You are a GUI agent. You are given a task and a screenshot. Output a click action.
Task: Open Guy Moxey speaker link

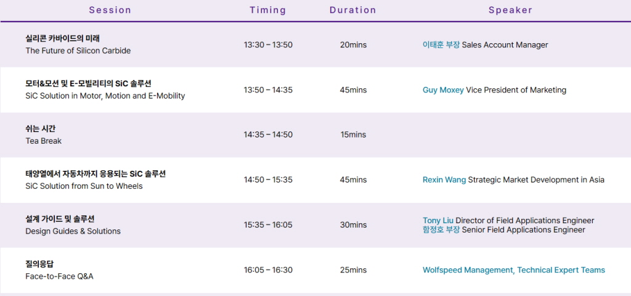click(x=443, y=90)
